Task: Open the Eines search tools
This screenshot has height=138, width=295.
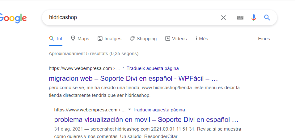Action: [264, 39]
